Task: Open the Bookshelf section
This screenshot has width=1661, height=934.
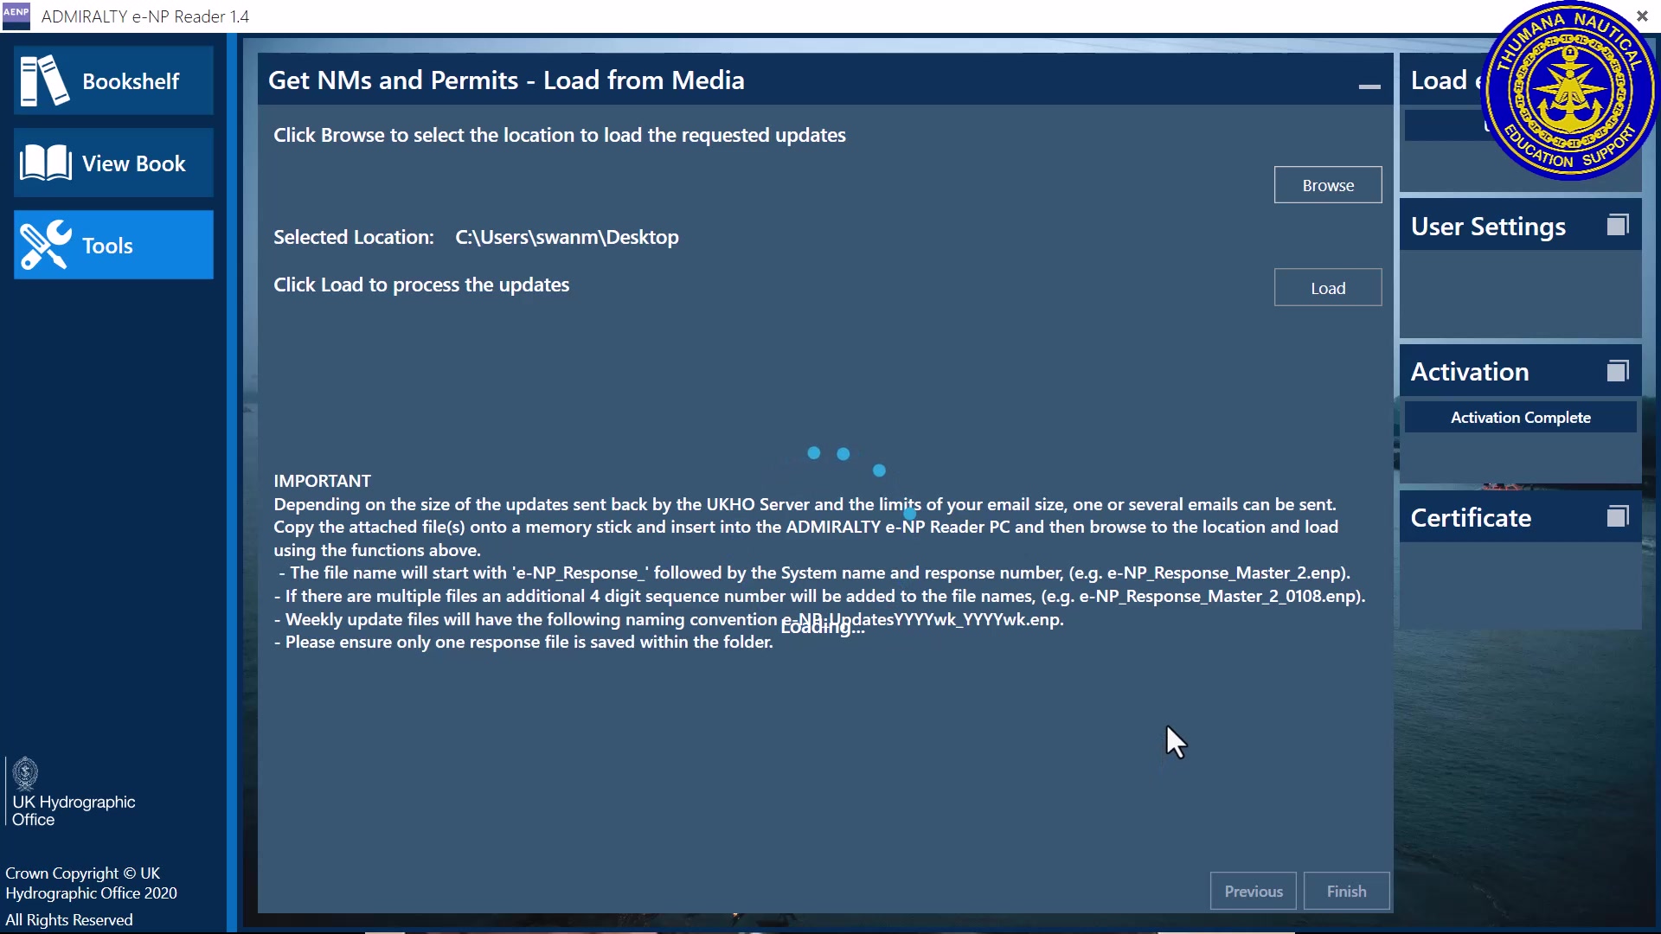Action: (x=113, y=80)
